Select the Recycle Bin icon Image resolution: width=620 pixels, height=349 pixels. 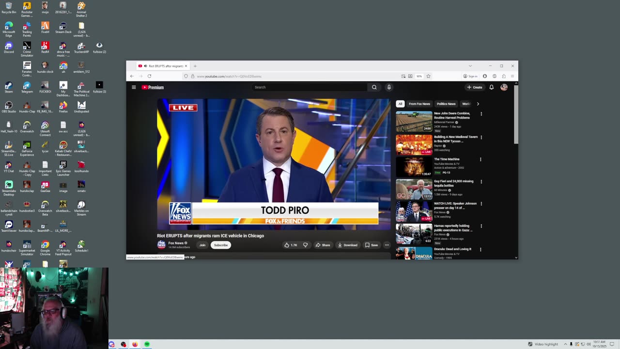(9, 8)
